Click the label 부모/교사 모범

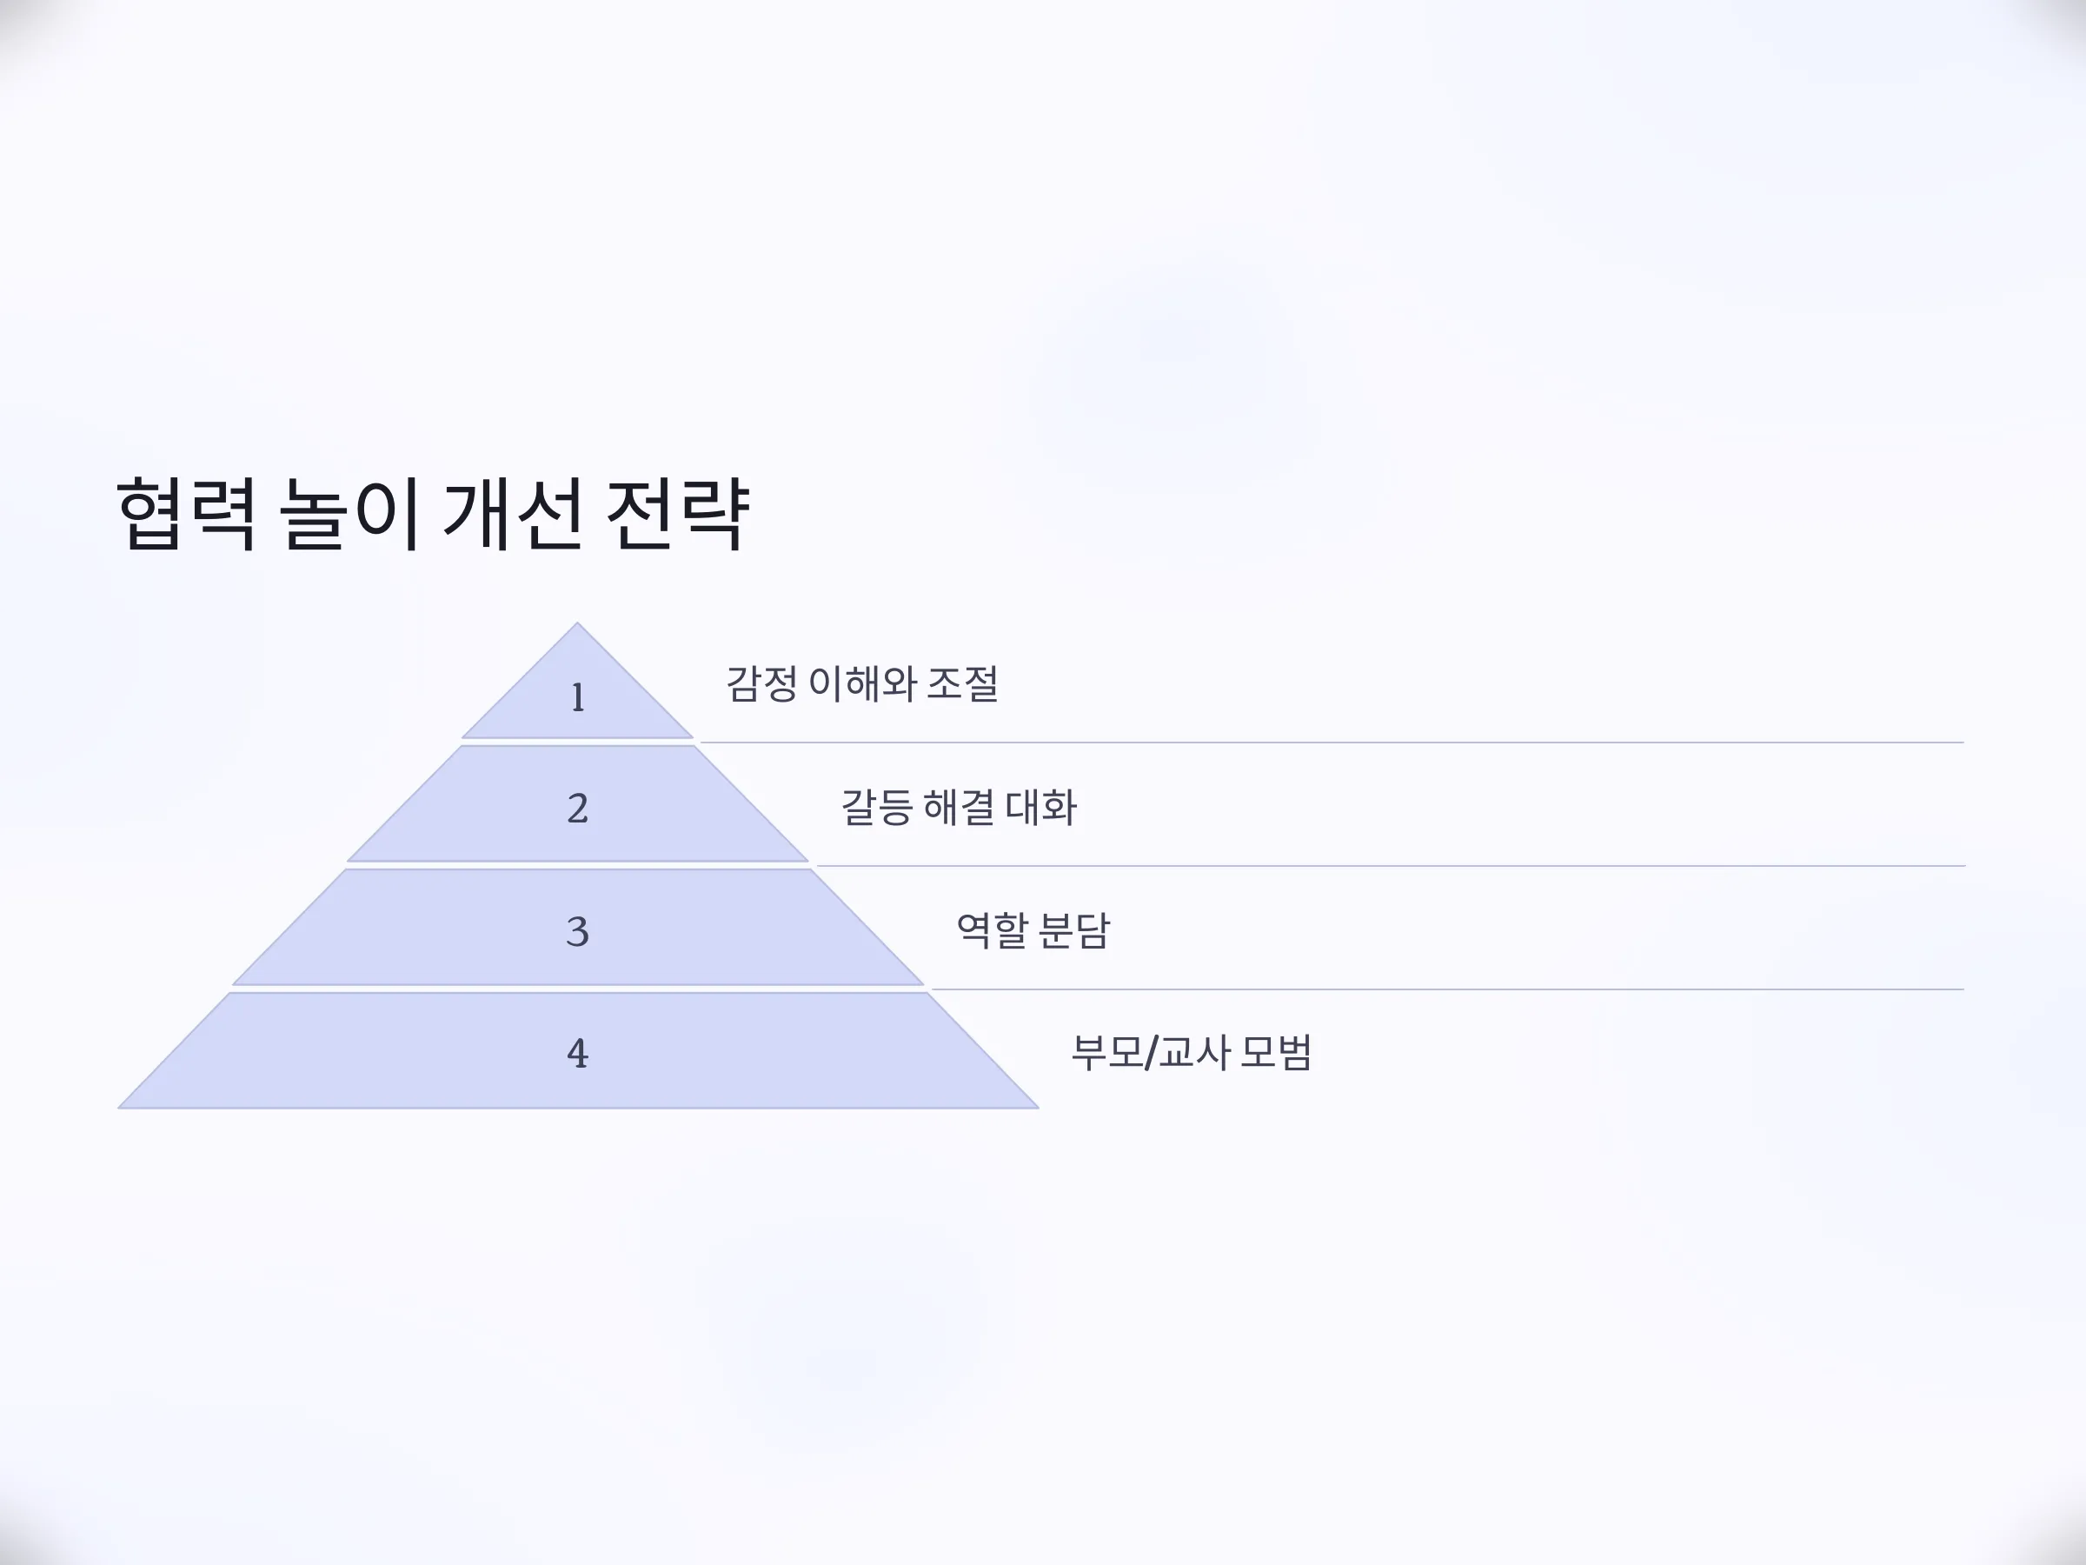coord(1191,1053)
